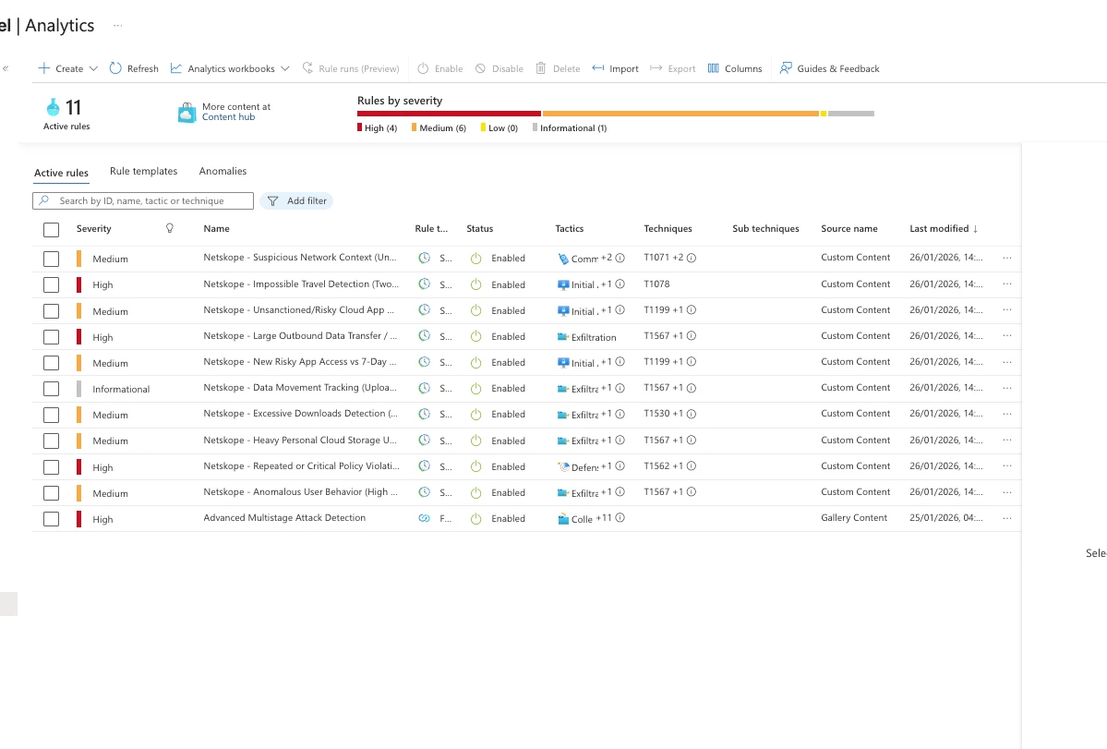Image resolution: width=1107 pixels, height=749 pixels.
Task: Sort by Tactics column header
Action: [570, 229]
